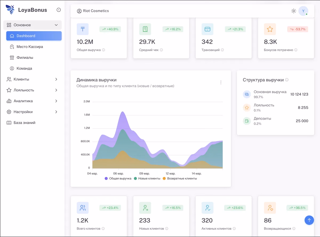The image size is (320, 237).
Task: Expand the Лояльность menu chevron
Action: 56,90
